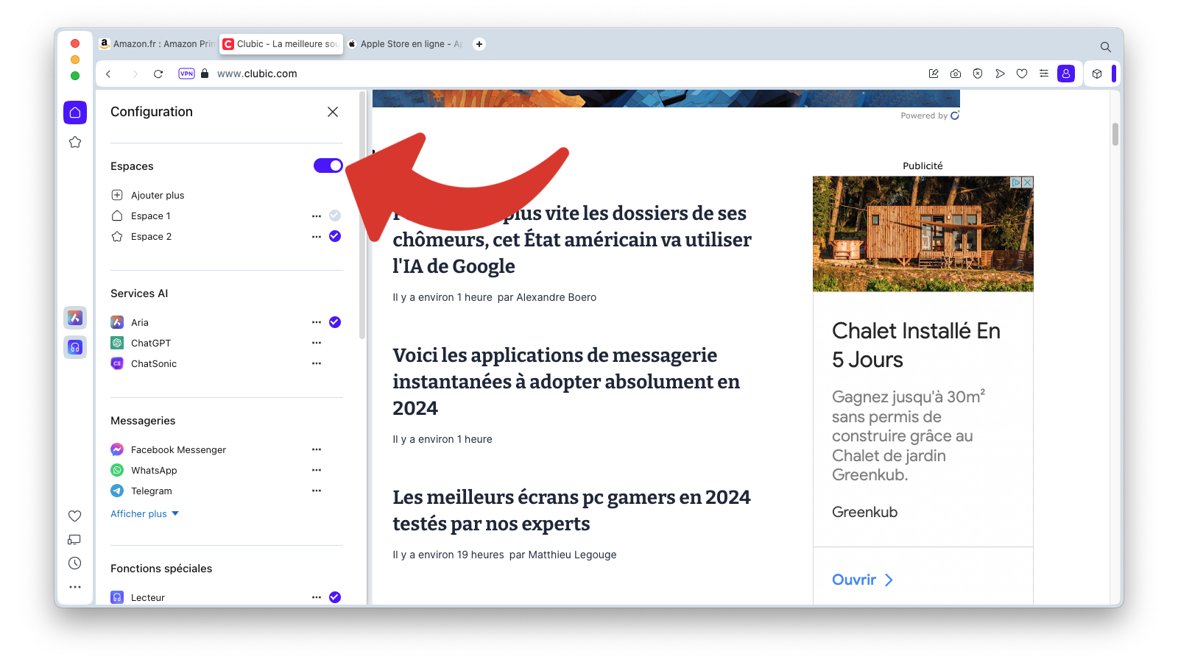Click the ChatGPT icon in Services AI
This screenshot has width=1178, height=662.
[x=117, y=343]
